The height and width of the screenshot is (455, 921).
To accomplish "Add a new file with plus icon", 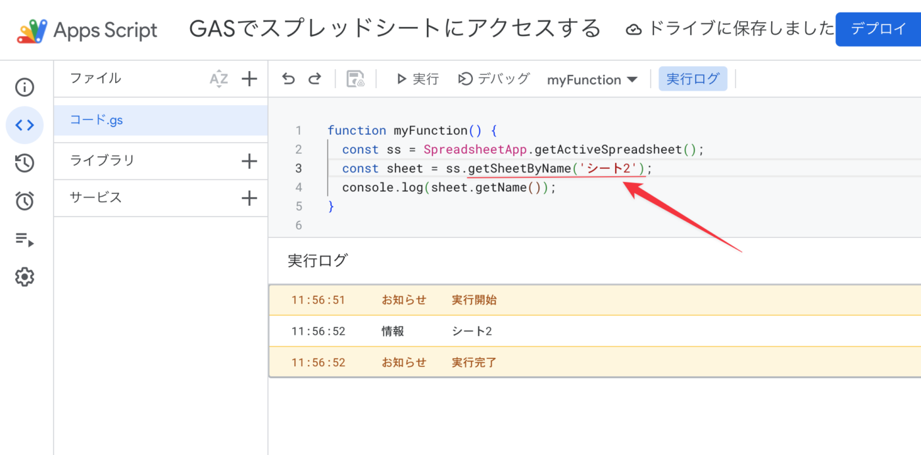I will point(249,79).
